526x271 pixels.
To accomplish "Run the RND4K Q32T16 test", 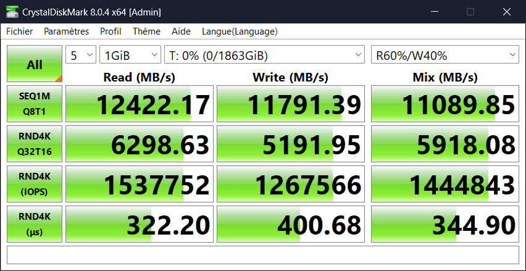I will [x=35, y=144].
